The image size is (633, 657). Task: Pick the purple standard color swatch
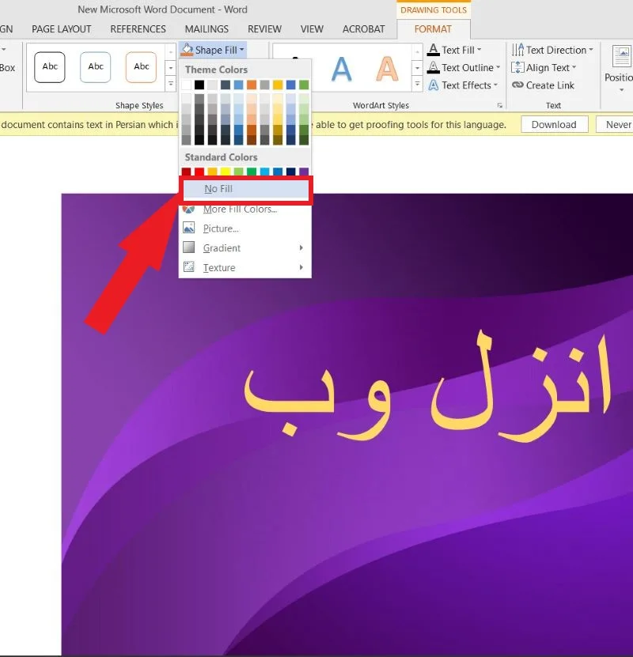pos(304,171)
